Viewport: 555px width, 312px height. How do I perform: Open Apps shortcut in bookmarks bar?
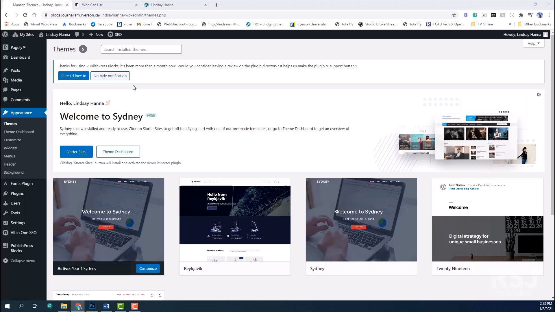[x=12, y=24]
